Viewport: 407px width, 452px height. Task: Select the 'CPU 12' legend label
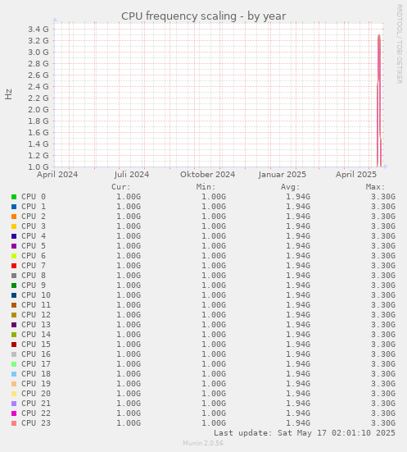pos(36,315)
